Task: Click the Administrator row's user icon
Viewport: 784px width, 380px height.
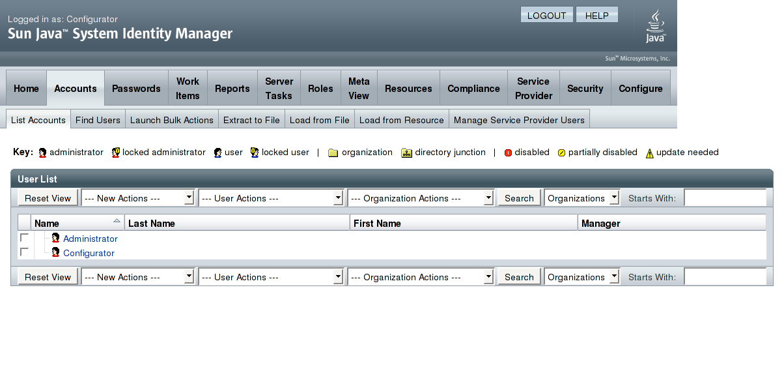Action: point(55,239)
